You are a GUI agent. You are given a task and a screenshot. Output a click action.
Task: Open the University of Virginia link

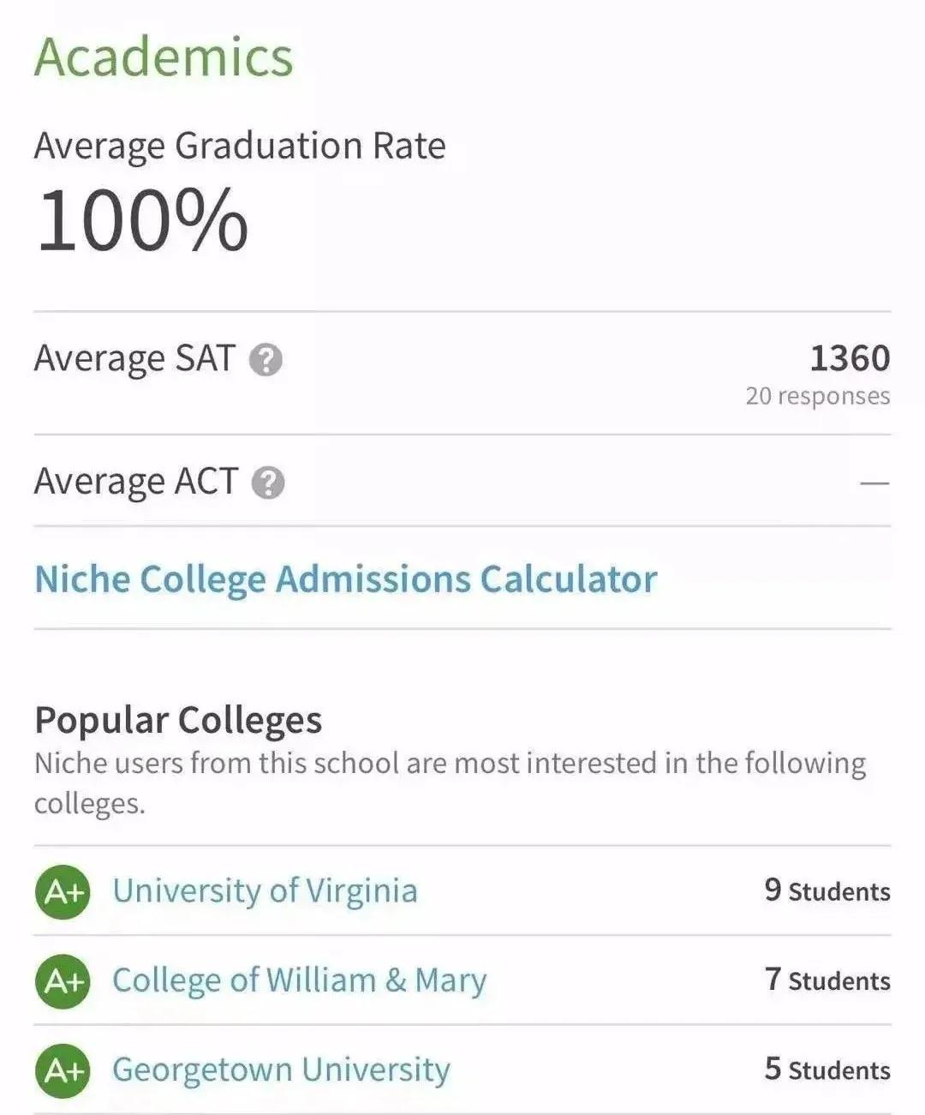[x=265, y=891]
